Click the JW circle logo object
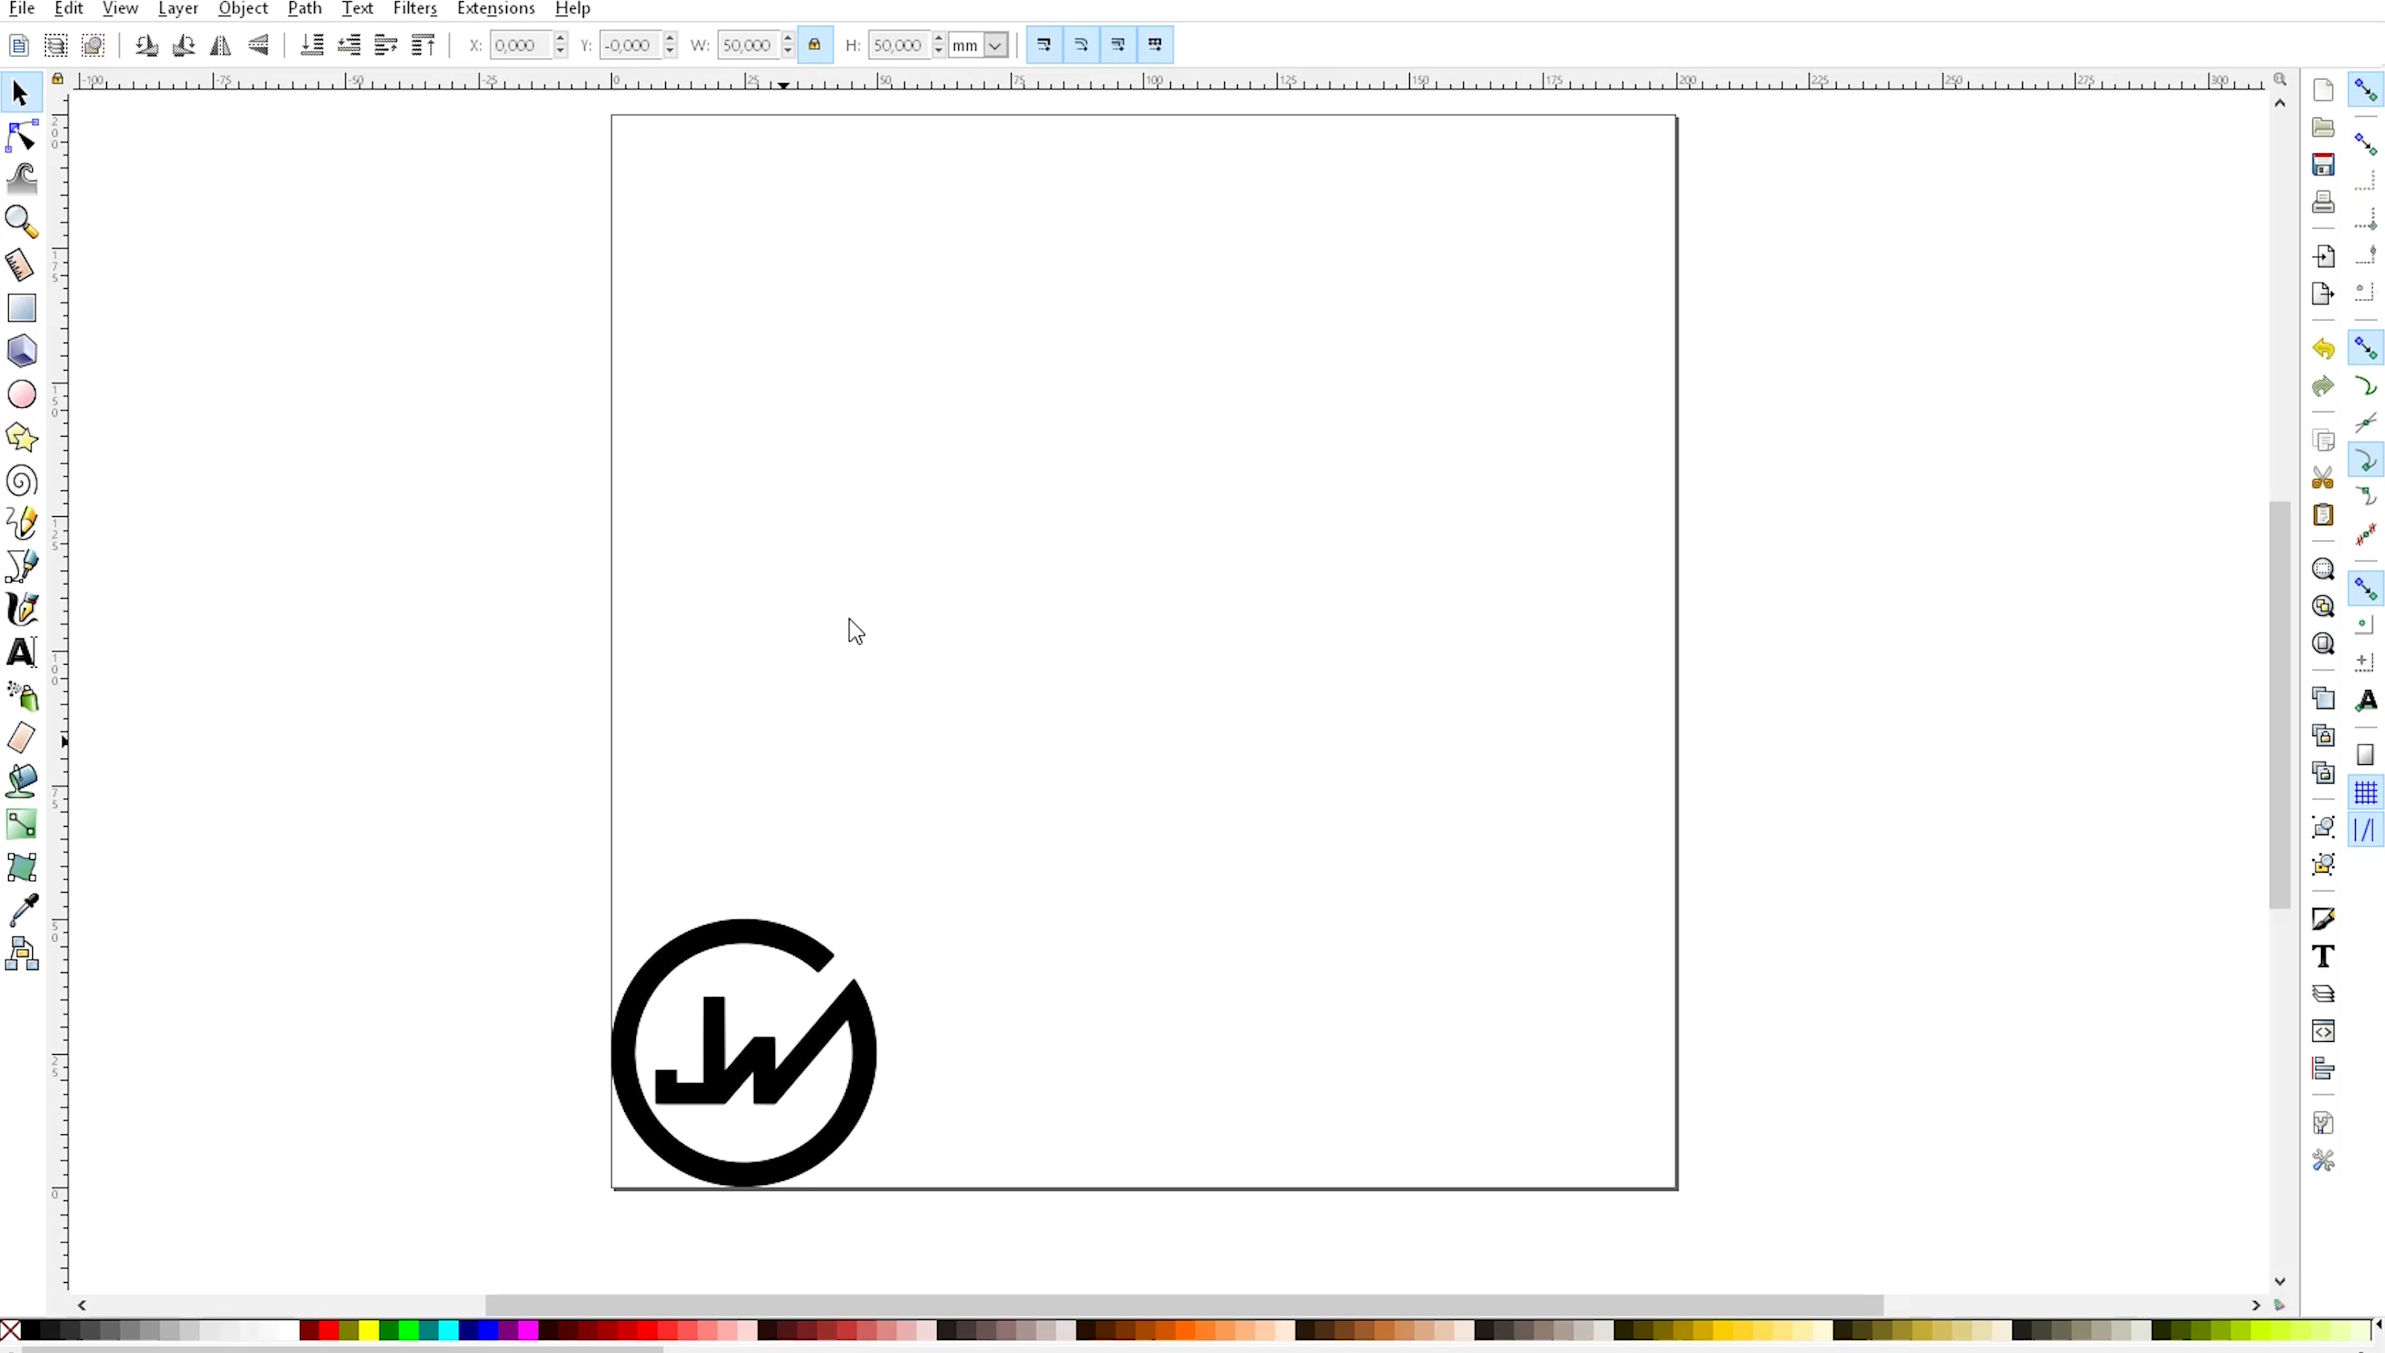 (x=743, y=1053)
